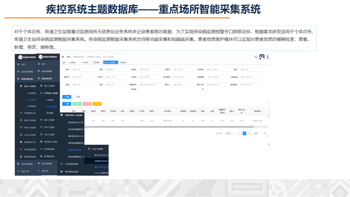Open the 10条/页 page size dropdown
The width and height of the screenshot is (350, 197).
click(229, 133)
